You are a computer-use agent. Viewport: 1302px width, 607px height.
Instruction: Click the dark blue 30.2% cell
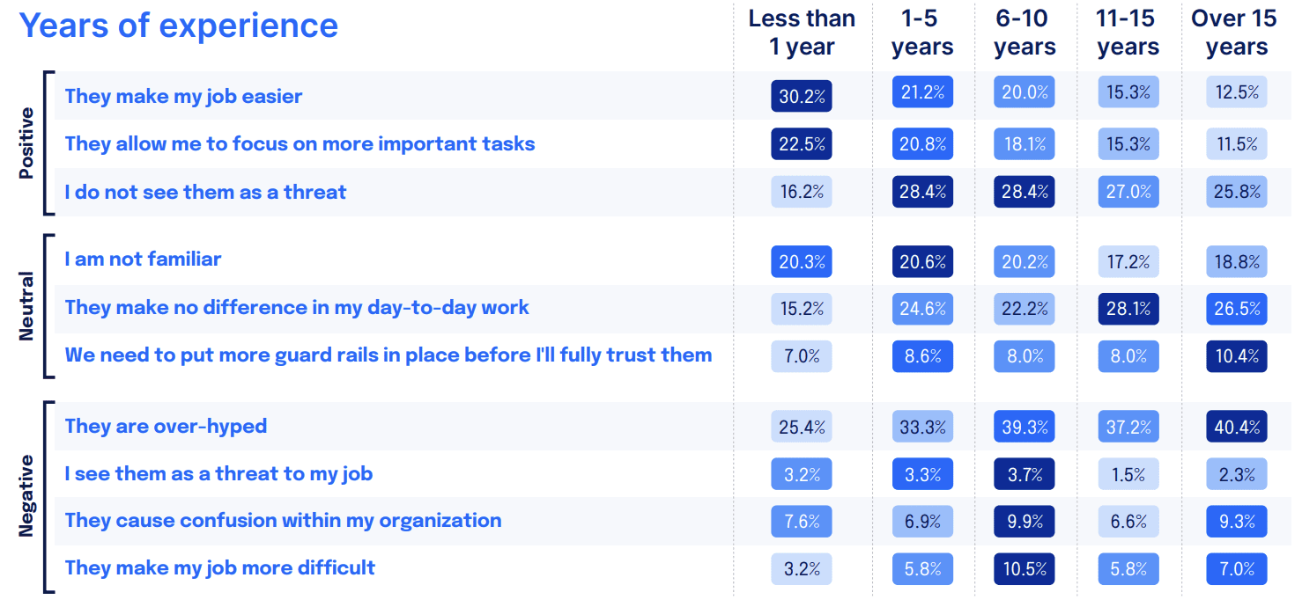pyautogui.click(x=801, y=96)
